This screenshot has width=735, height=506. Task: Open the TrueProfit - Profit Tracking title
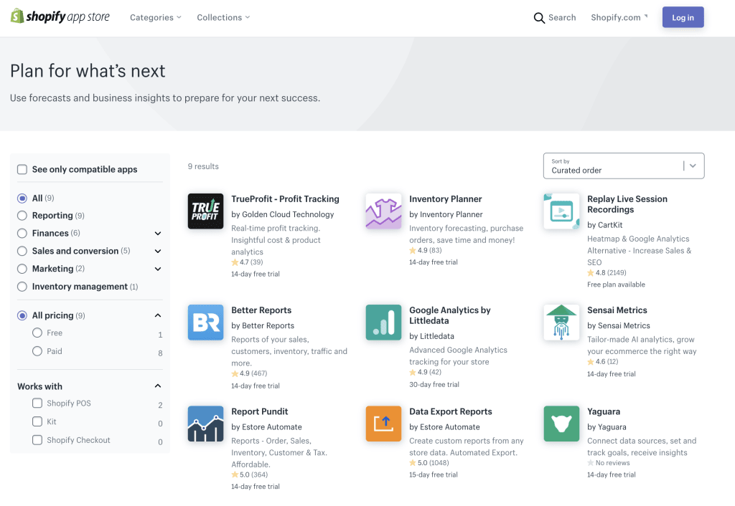click(x=285, y=199)
